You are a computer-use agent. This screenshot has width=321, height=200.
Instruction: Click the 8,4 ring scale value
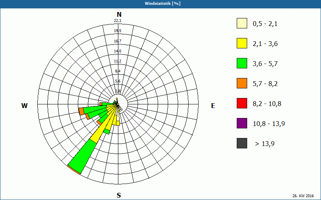click(118, 71)
